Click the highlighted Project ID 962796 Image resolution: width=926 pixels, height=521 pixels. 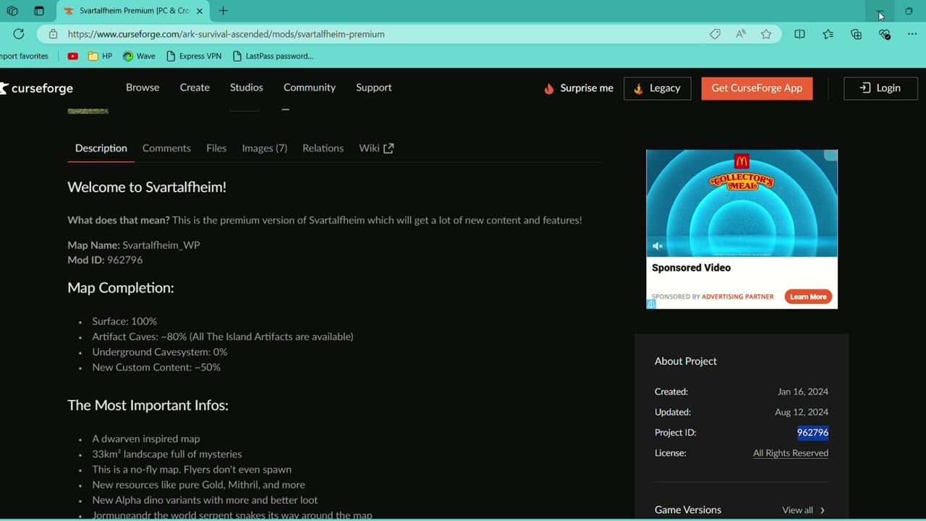(812, 433)
